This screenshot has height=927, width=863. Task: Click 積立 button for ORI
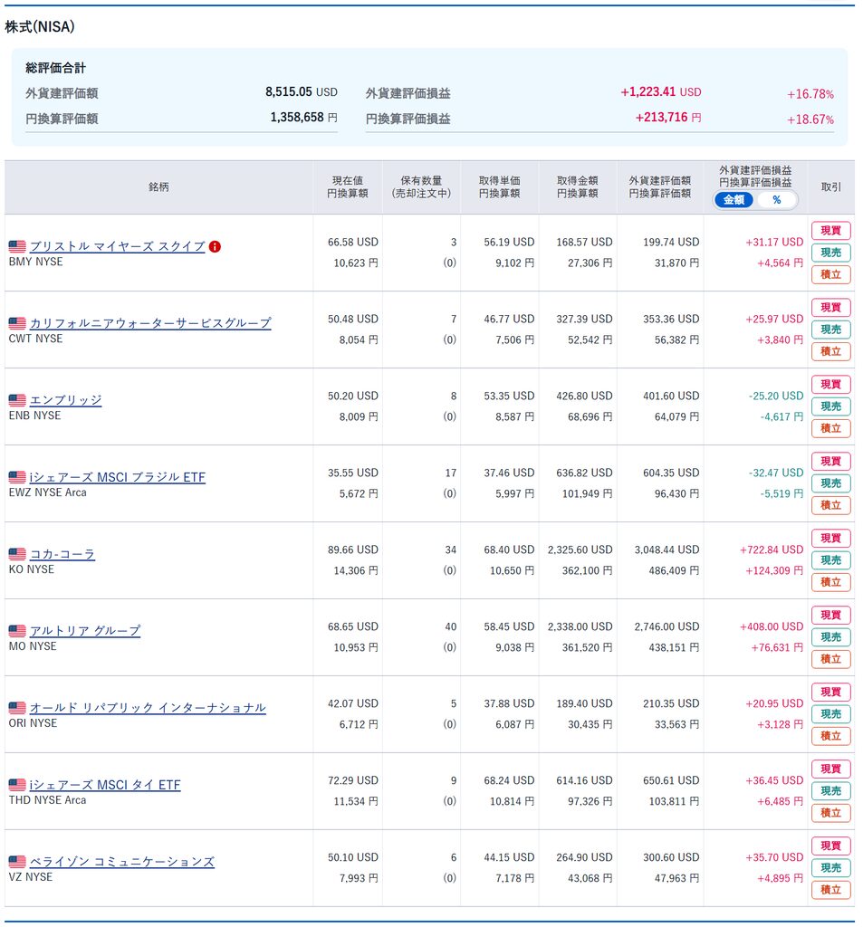(830, 735)
